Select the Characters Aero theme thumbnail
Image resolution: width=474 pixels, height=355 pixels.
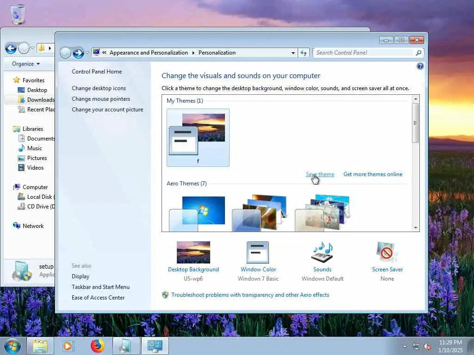[x=323, y=213]
